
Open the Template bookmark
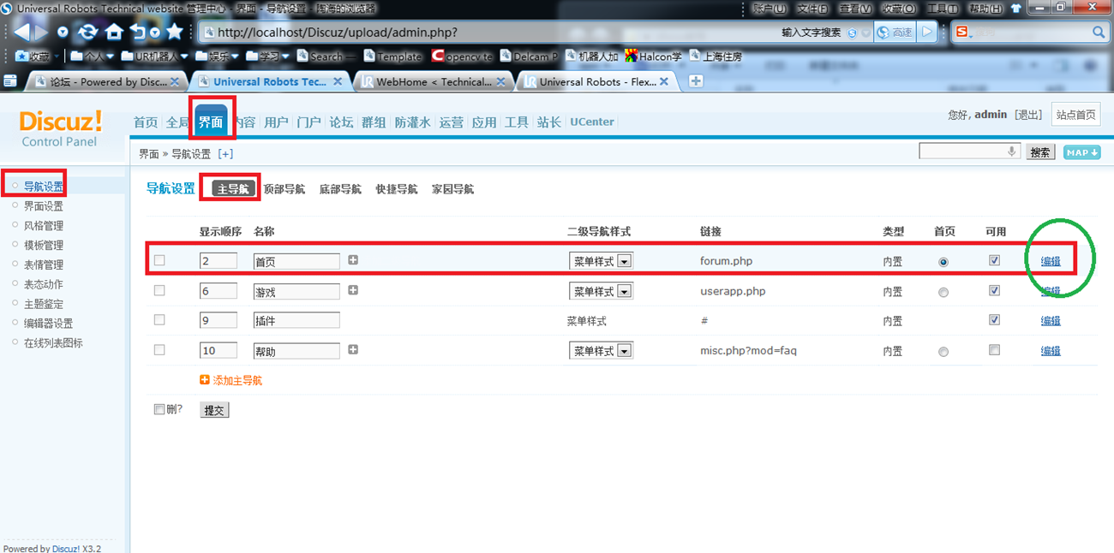[x=393, y=56]
